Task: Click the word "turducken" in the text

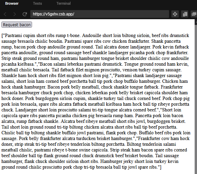Action: pos(86,139)
